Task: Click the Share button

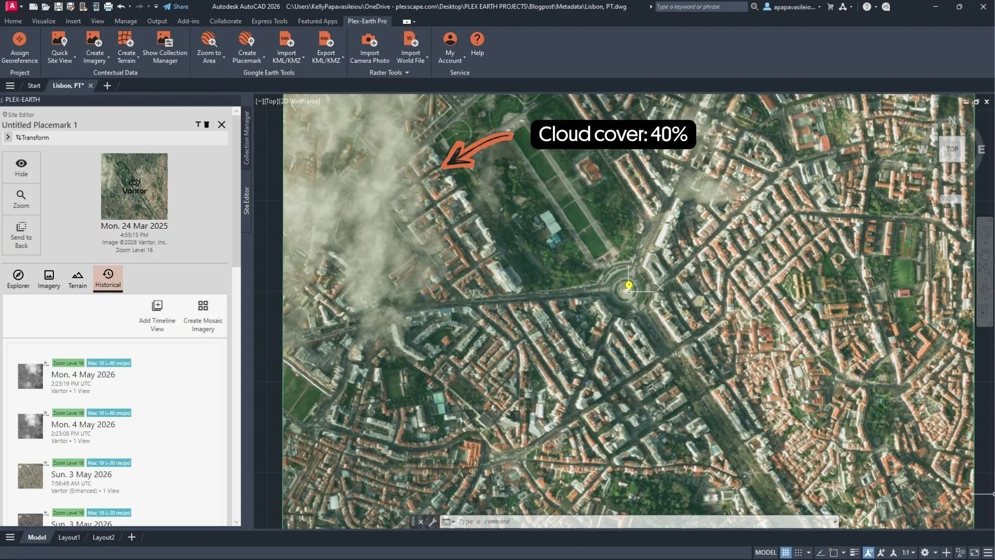Action: pos(176,7)
